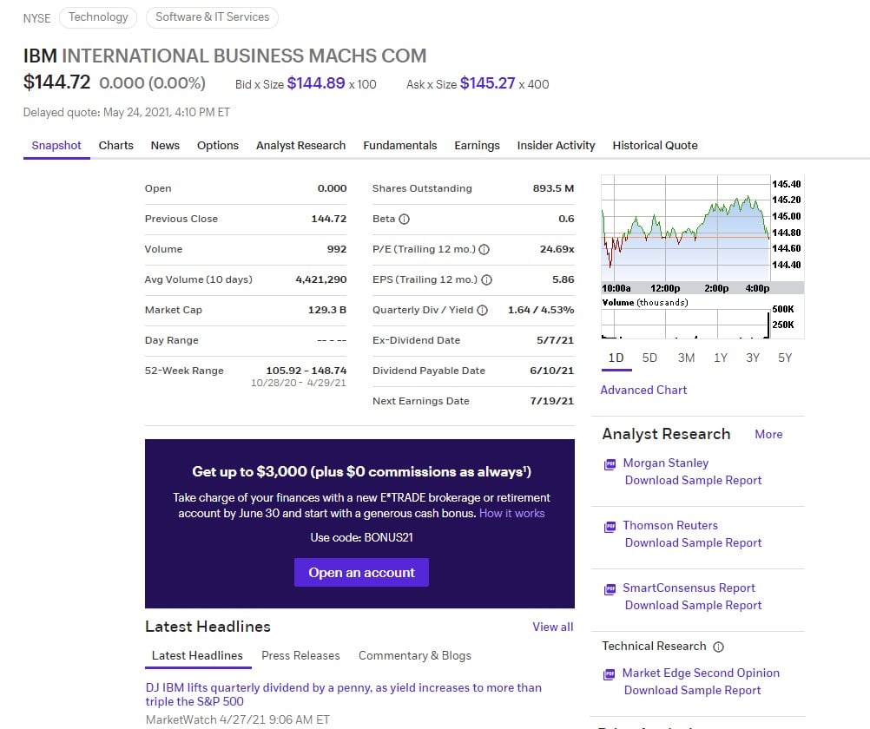Switch to the Press Releases sub-tab

tap(300, 656)
